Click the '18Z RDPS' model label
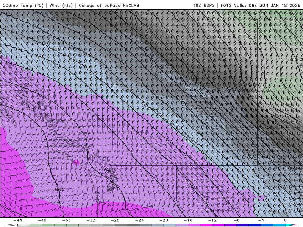The height and width of the screenshot is (227, 303). tap(204, 5)
